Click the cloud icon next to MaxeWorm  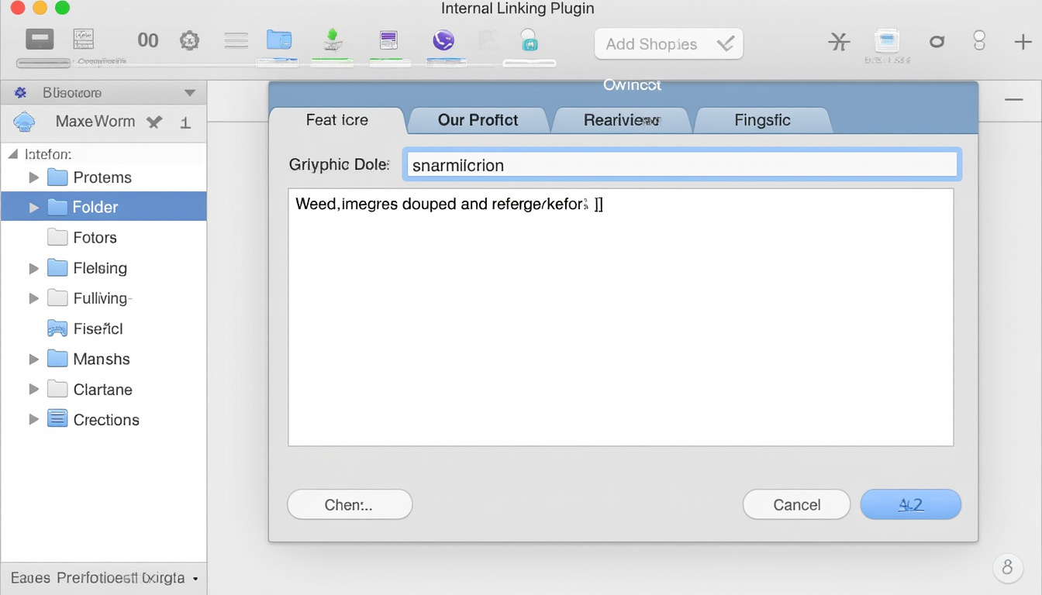point(25,122)
